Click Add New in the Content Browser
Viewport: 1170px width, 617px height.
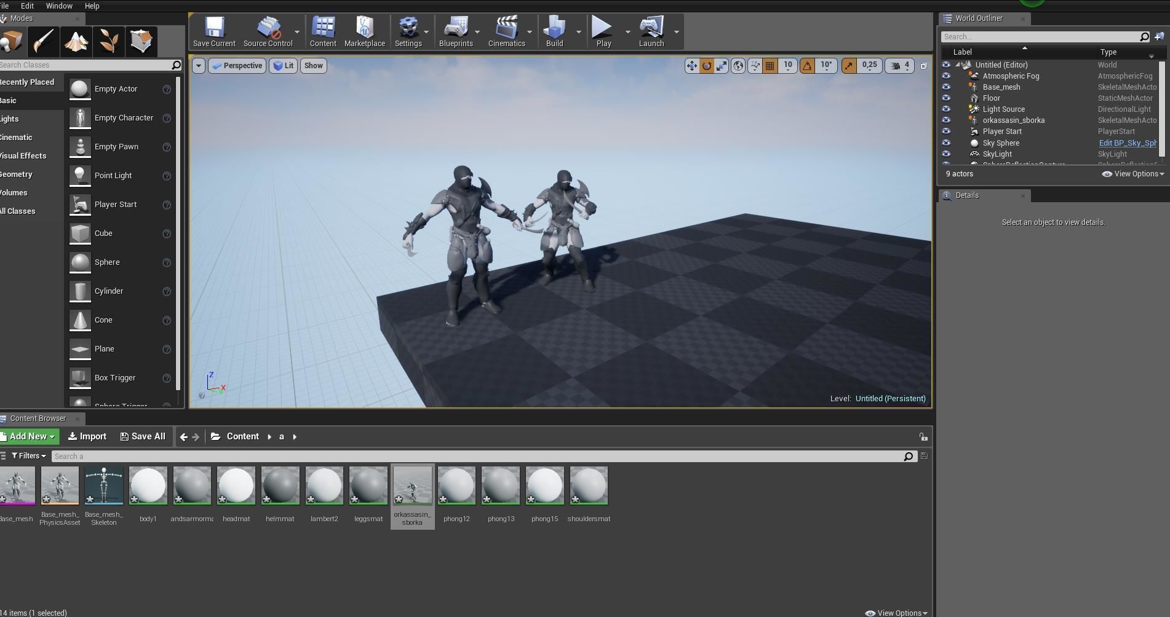pos(29,437)
